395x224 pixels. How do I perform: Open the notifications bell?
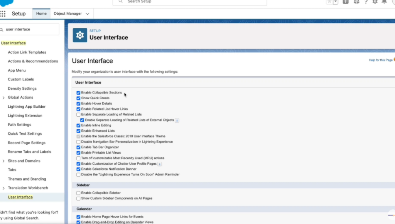pyautogui.click(x=384, y=2)
